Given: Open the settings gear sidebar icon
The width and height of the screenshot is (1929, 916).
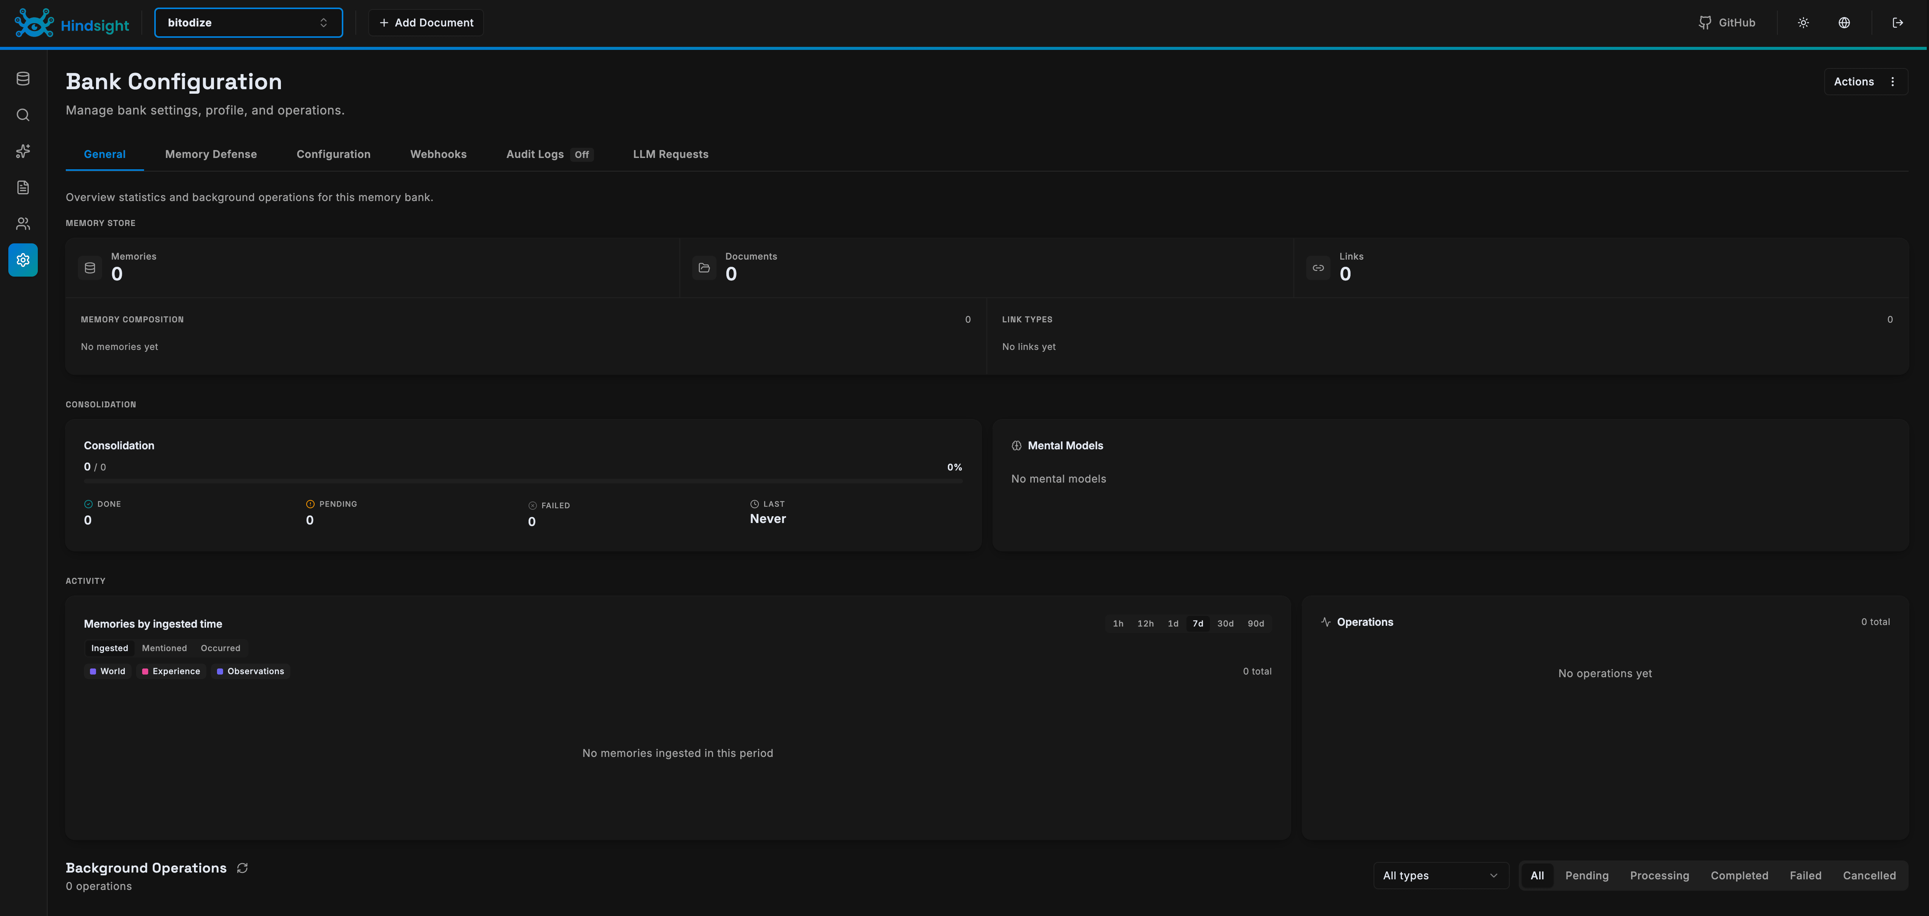Looking at the screenshot, I should [23, 260].
